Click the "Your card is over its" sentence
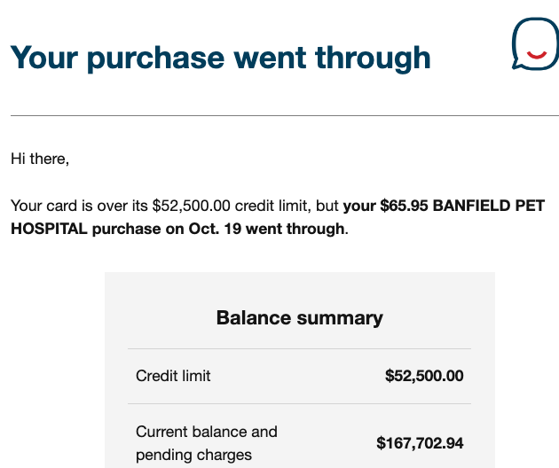559x468 pixels. click(x=80, y=206)
